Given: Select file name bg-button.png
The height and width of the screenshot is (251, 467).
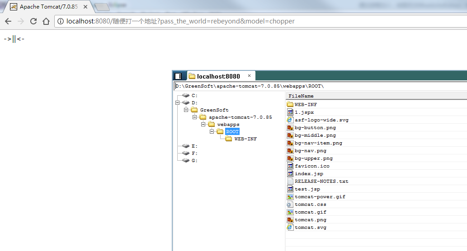Looking at the screenshot, I should [315, 128].
